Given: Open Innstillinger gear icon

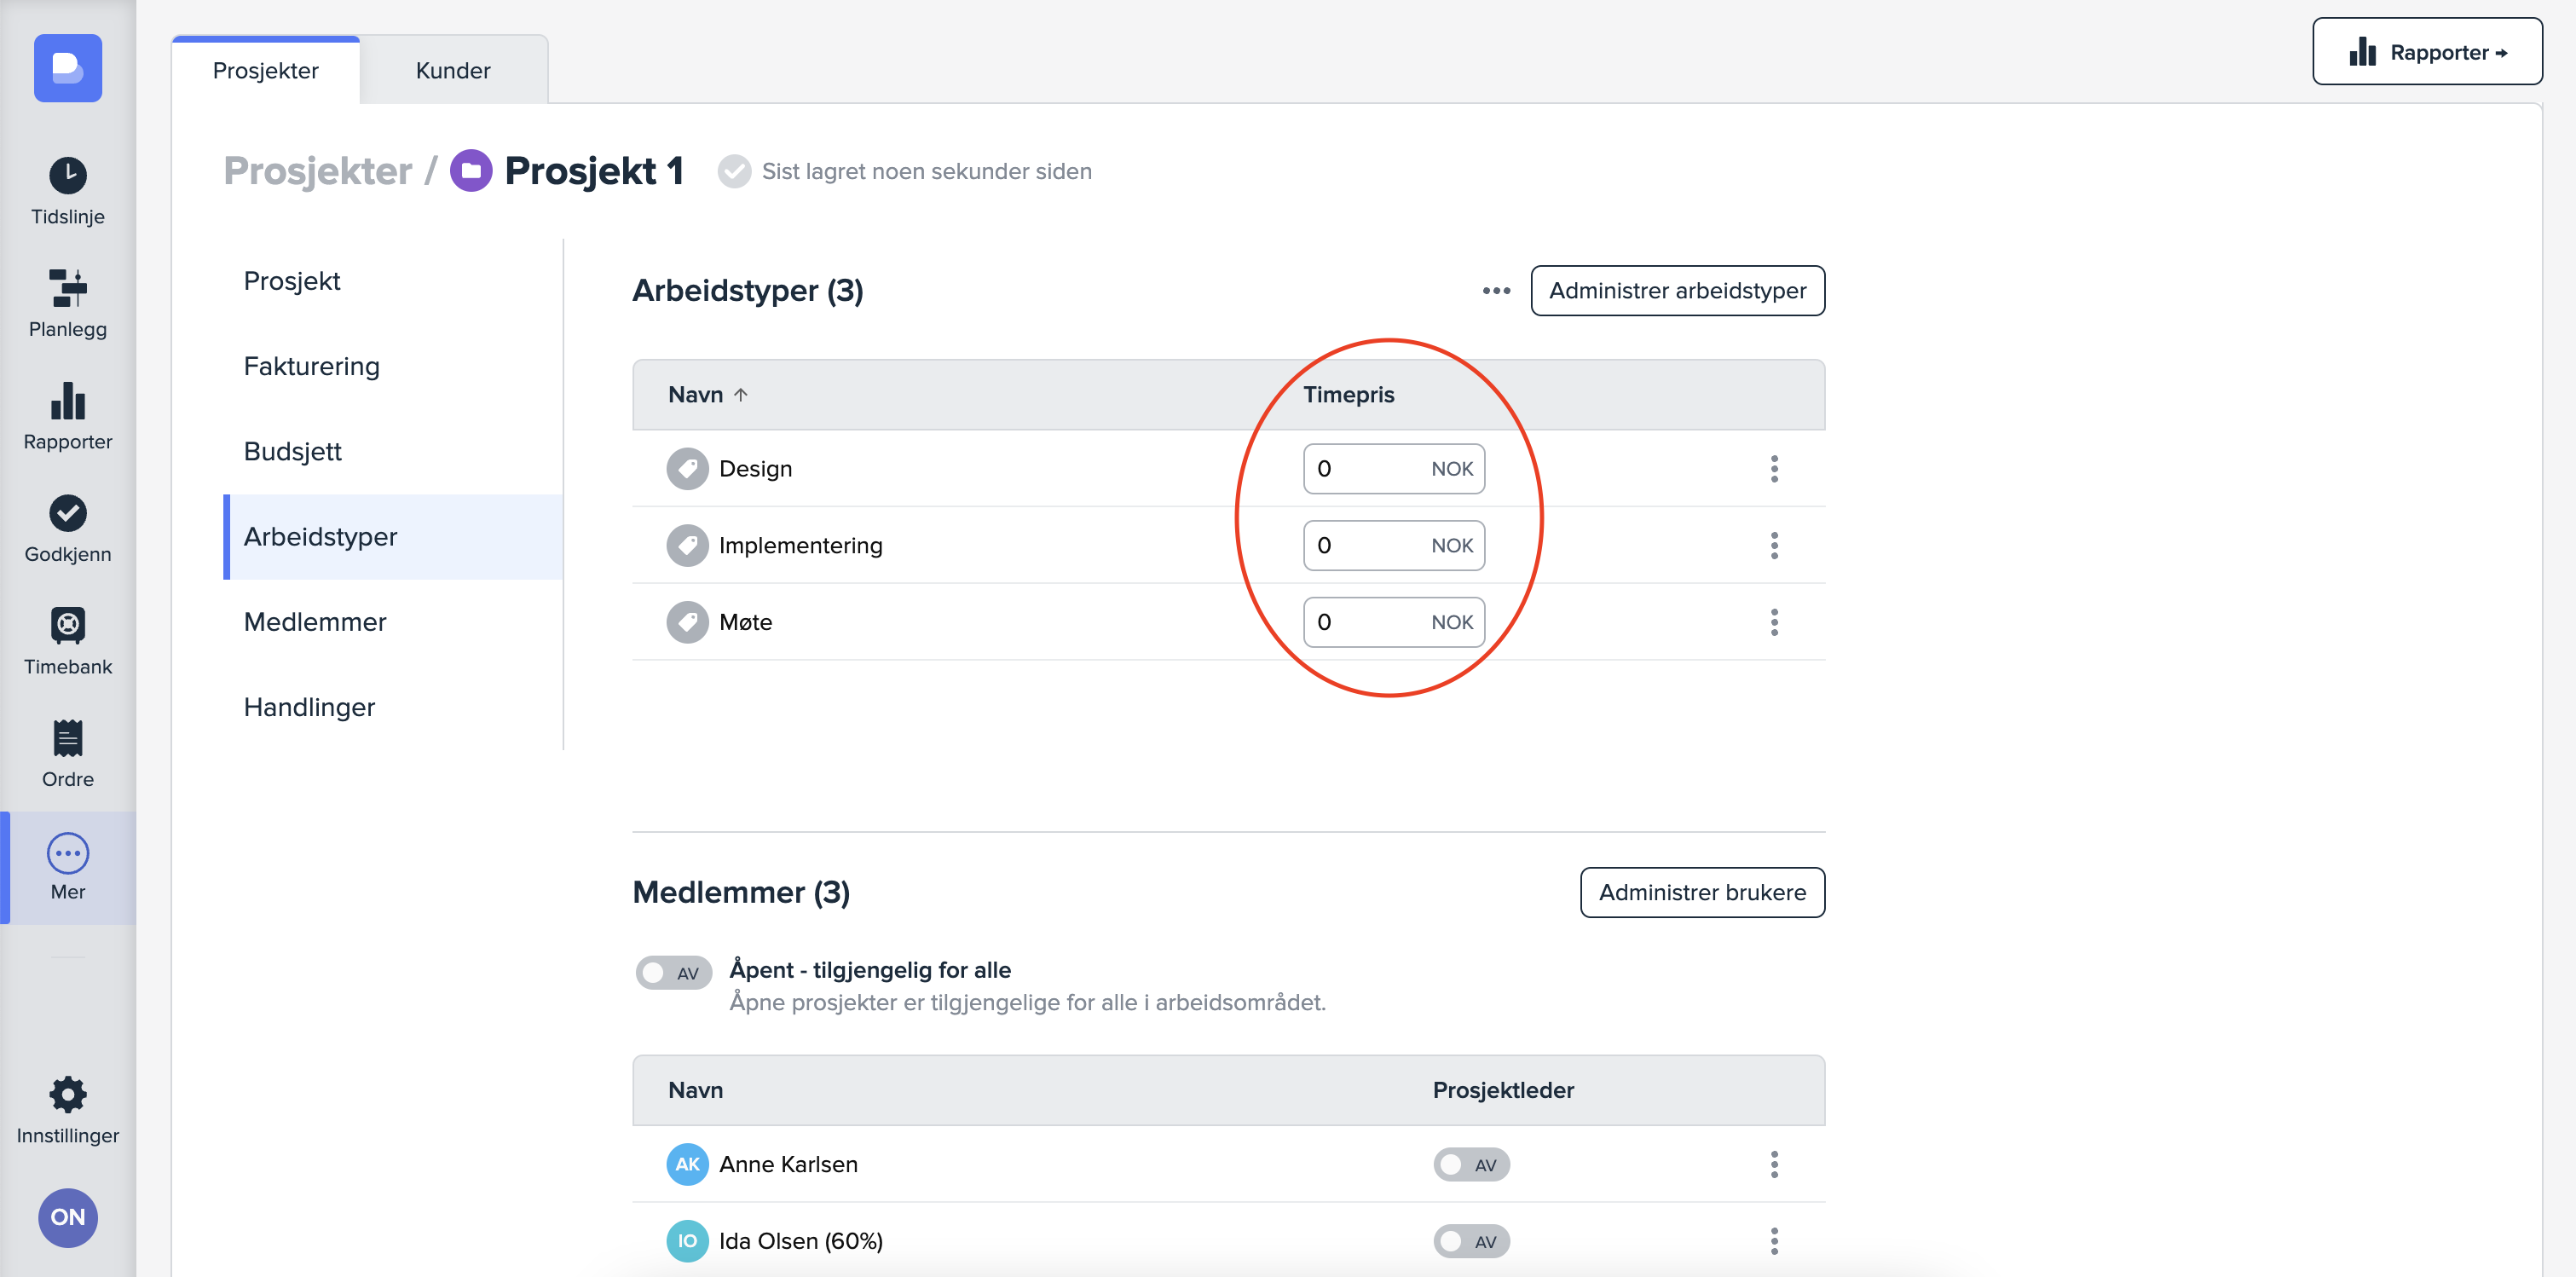Looking at the screenshot, I should click(x=68, y=1095).
